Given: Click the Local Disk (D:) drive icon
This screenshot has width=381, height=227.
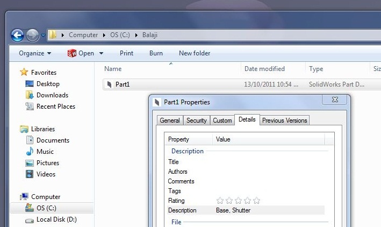Looking at the screenshot, I should point(30,221).
